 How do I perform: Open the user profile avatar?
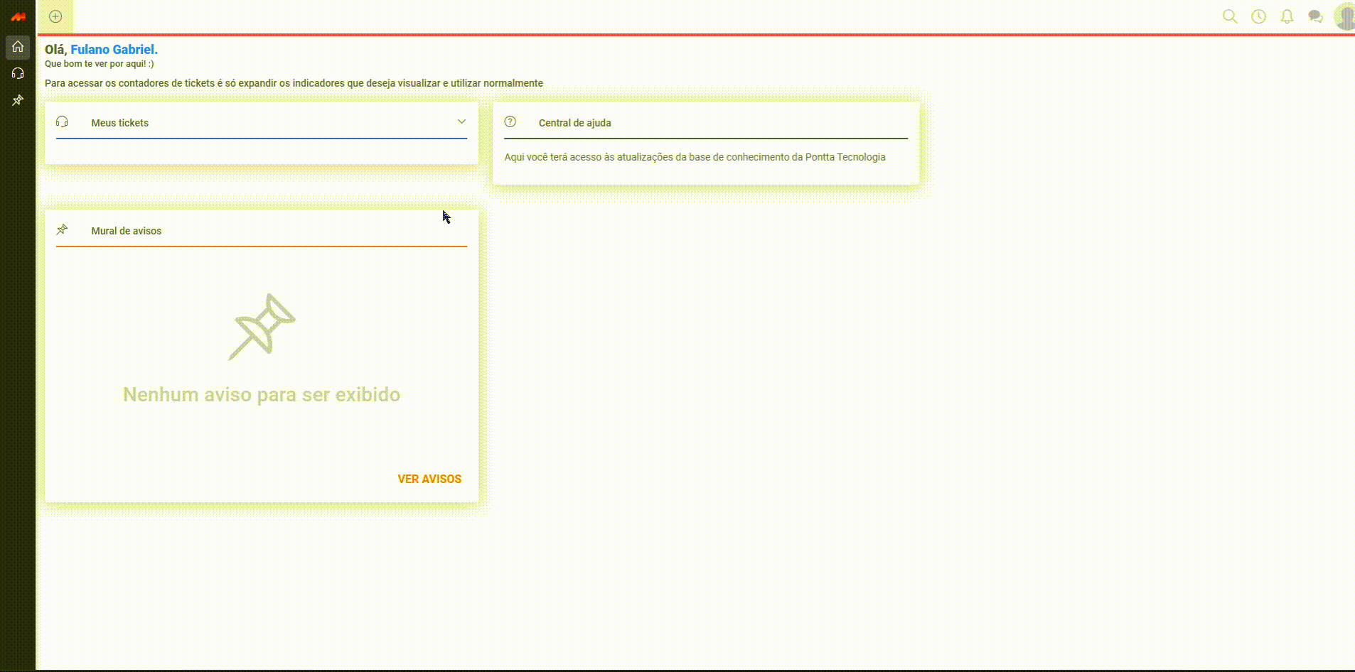point(1344,16)
